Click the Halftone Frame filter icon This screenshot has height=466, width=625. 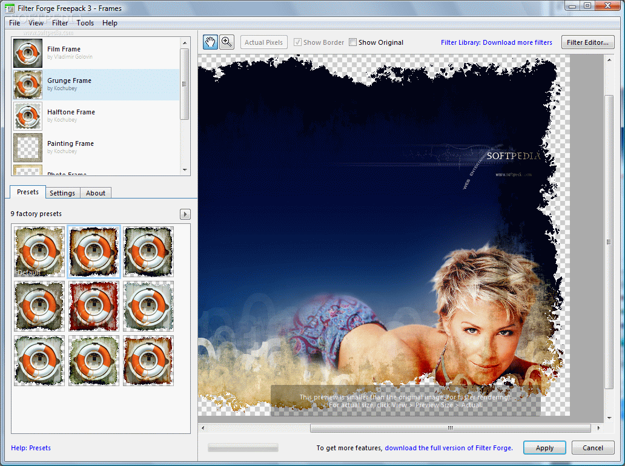pyautogui.click(x=28, y=116)
